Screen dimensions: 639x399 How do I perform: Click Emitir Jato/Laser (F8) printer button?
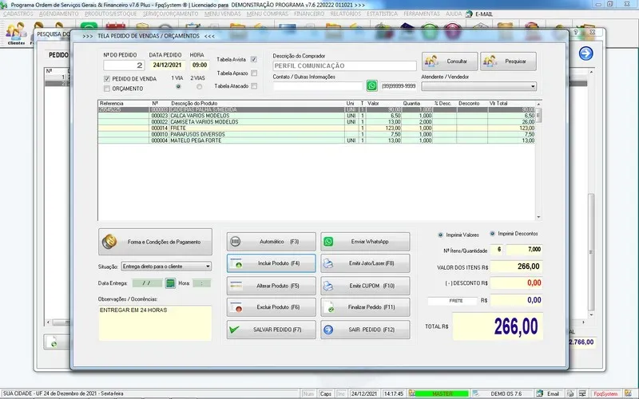click(x=365, y=263)
